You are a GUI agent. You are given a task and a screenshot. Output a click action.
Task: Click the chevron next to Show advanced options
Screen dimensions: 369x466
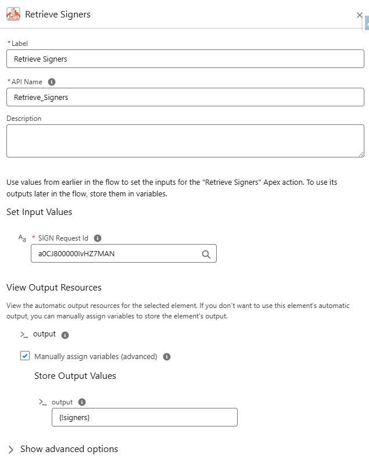click(x=11, y=449)
